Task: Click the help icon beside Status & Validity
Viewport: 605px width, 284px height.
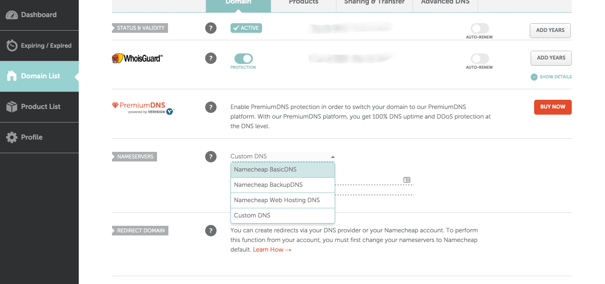Action: point(211,28)
